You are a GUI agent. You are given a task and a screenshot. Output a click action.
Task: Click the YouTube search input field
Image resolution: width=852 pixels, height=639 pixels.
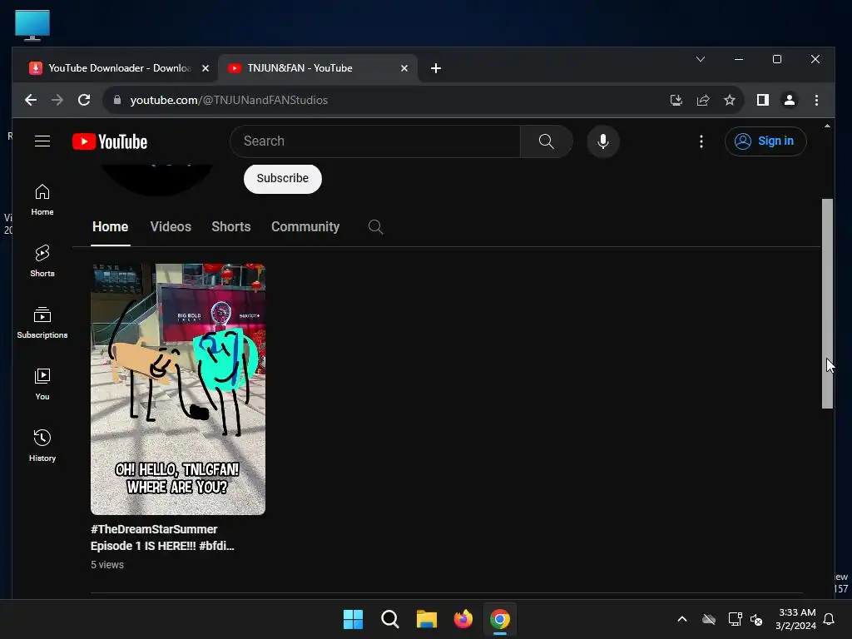375,141
